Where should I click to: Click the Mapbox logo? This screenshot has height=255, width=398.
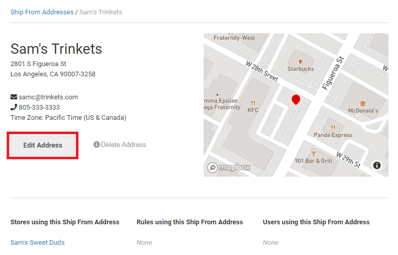pos(229,167)
